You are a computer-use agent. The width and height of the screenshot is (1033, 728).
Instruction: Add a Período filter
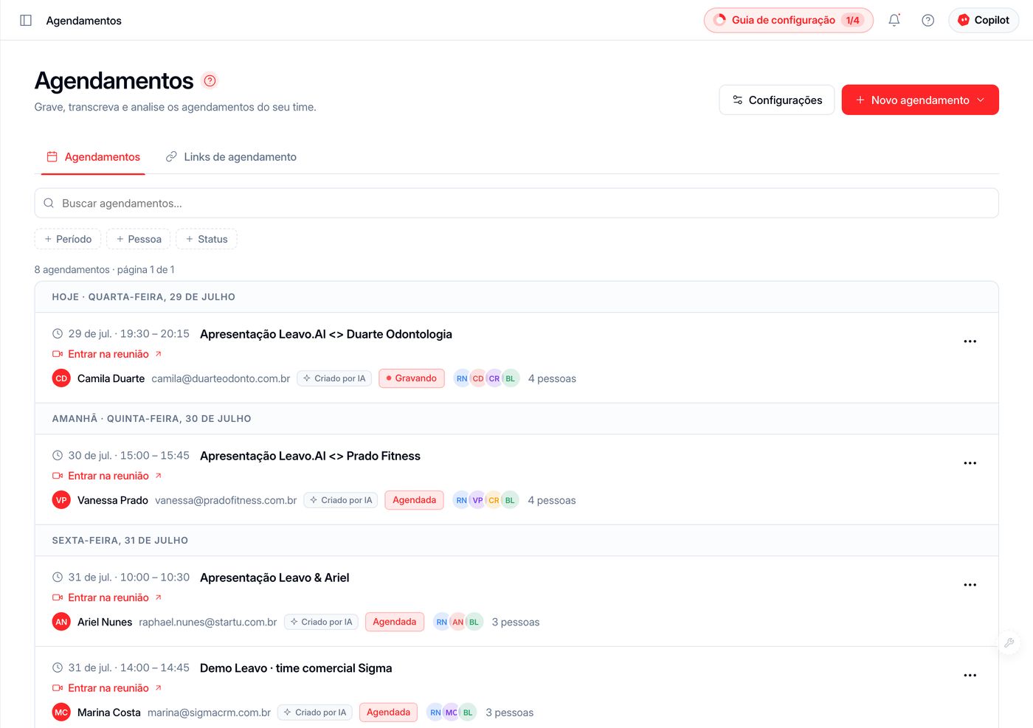[x=68, y=239]
